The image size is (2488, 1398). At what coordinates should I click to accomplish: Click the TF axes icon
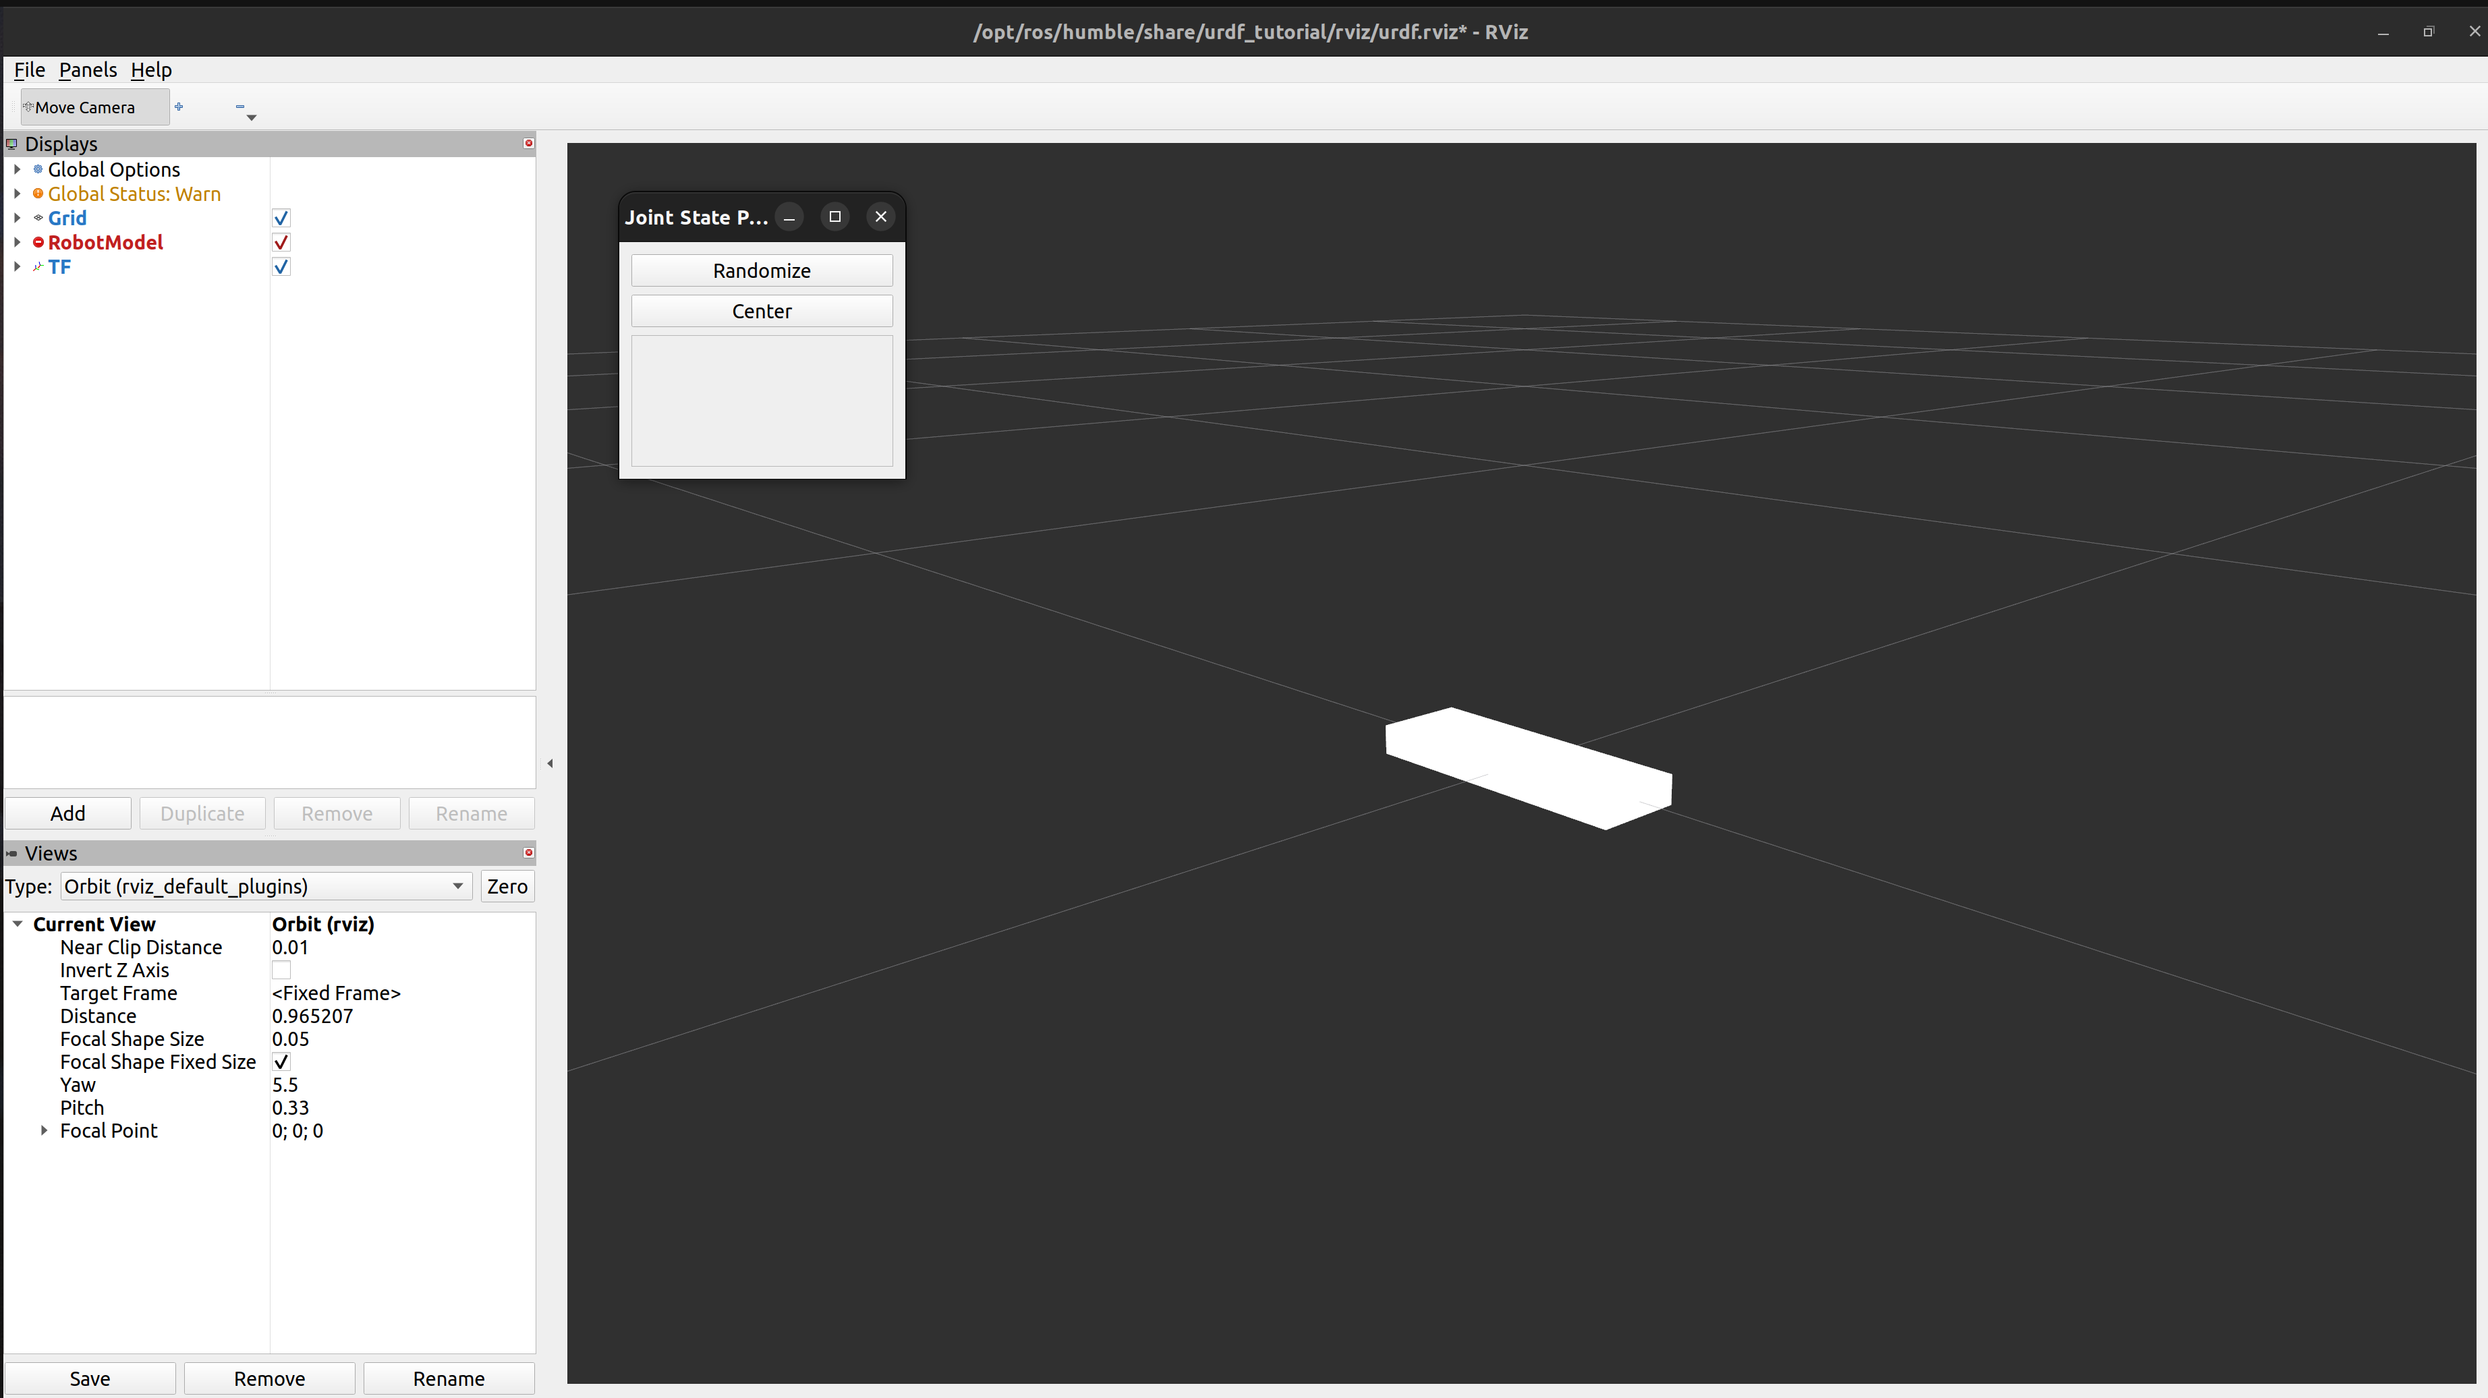click(38, 266)
